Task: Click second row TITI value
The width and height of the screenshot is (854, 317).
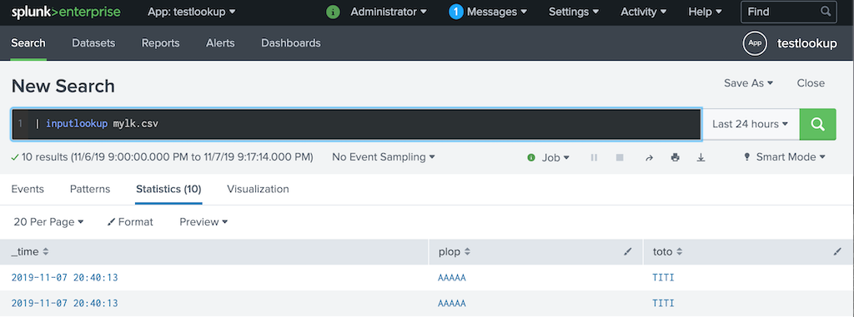Action: 663,304
